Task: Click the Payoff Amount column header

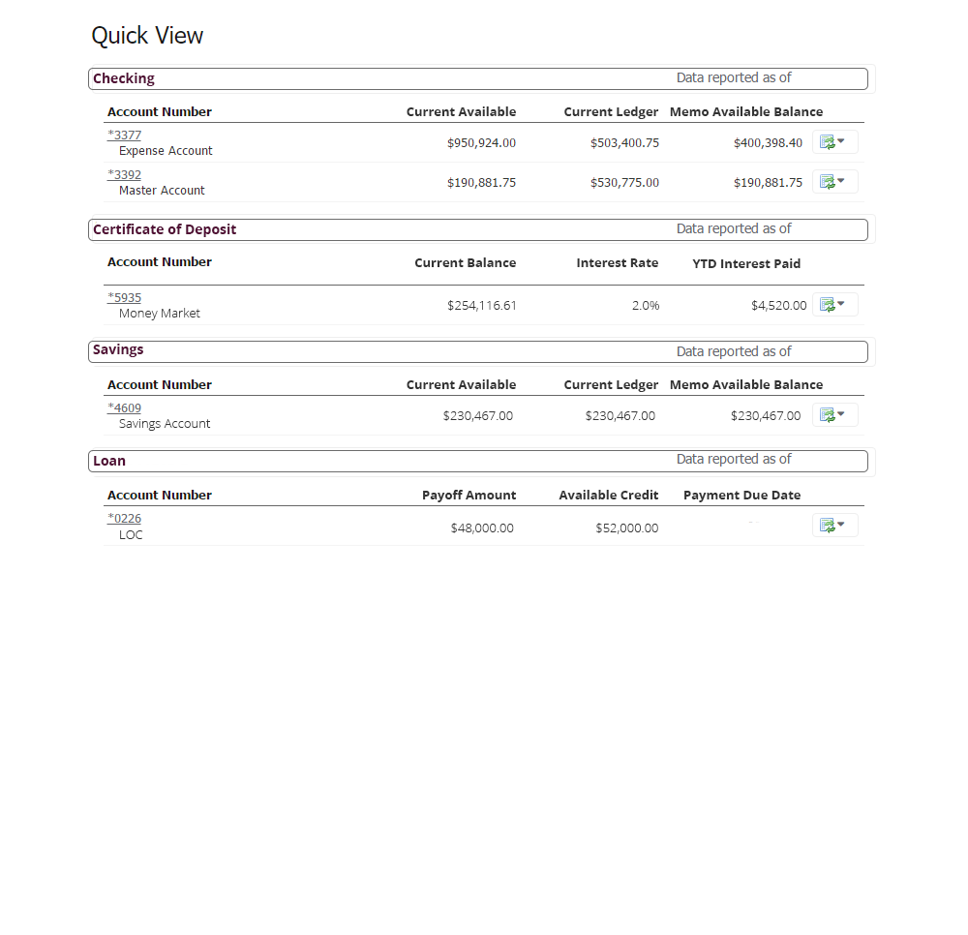Action: [469, 496]
